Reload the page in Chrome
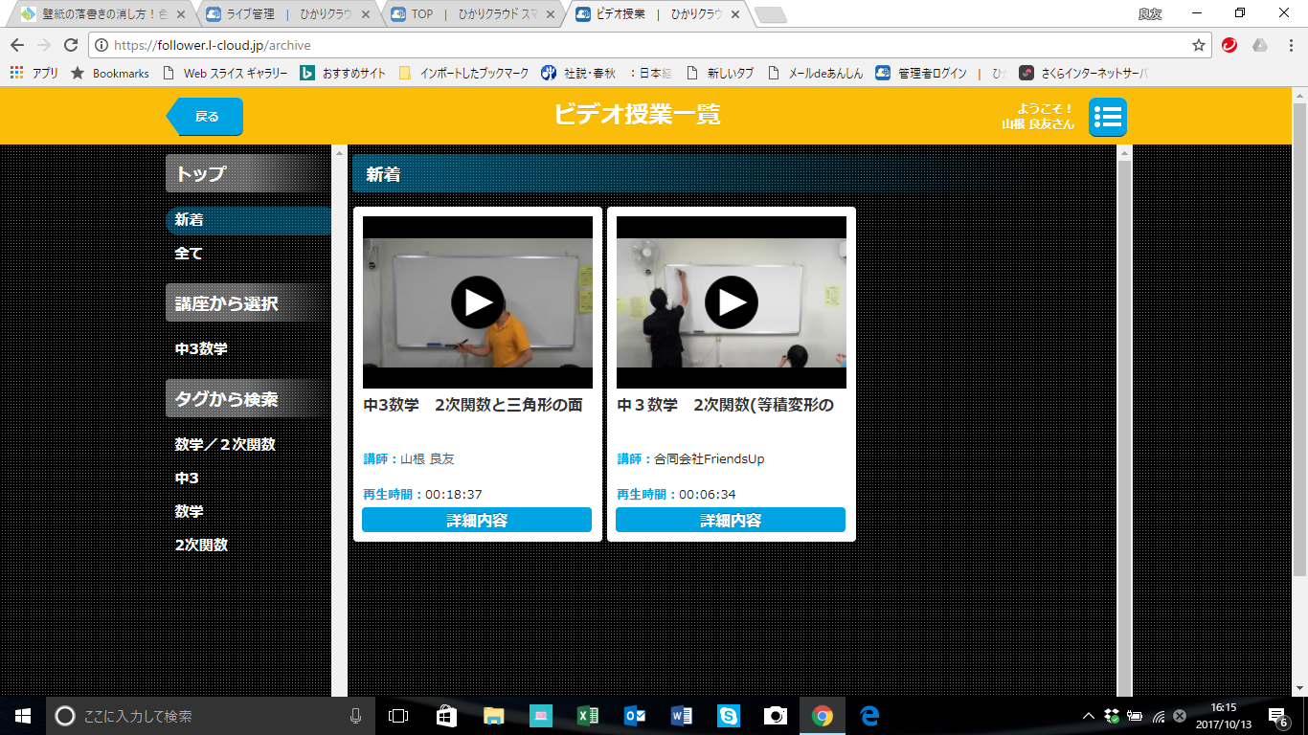1308x735 pixels. (x=71, y=45)
